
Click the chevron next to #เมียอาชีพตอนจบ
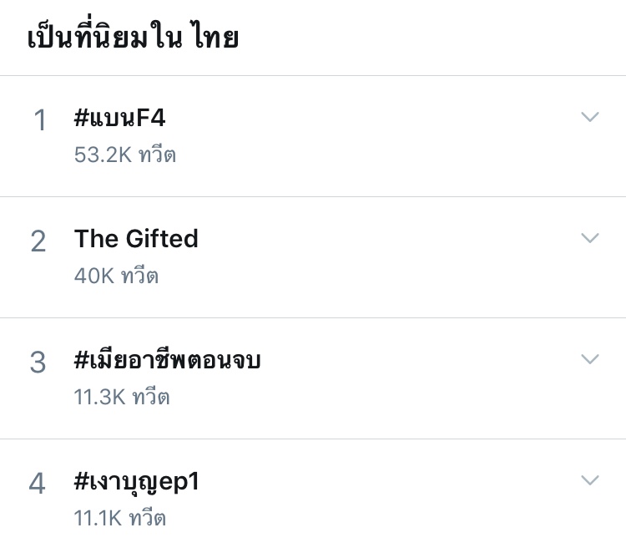tap(590, 359)
